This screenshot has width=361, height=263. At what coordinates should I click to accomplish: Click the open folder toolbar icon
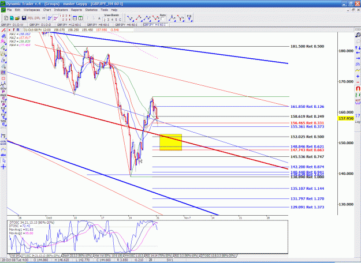[x=17, y=18]
